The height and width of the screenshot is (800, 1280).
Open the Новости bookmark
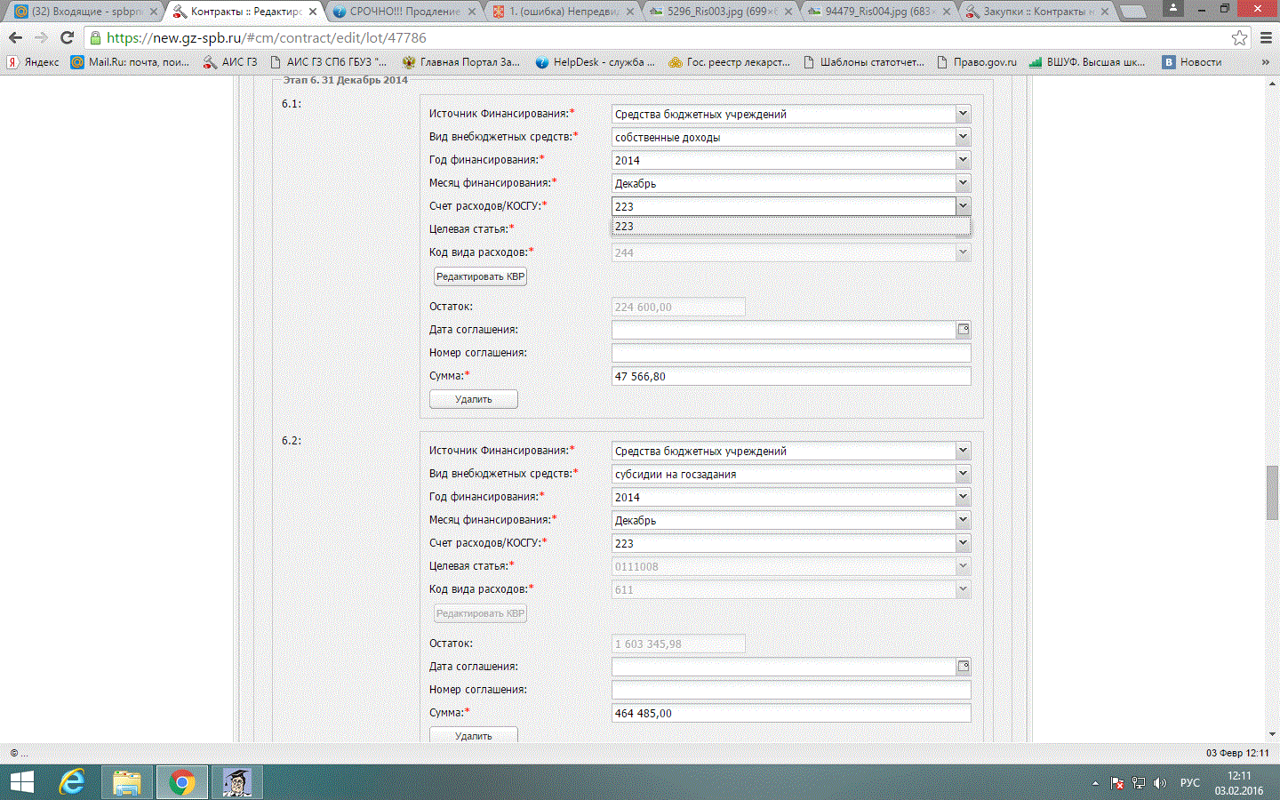click(x=1192, y=62)
